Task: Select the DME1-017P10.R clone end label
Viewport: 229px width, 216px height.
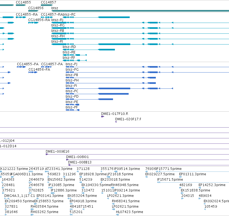Action: (115, 114)
